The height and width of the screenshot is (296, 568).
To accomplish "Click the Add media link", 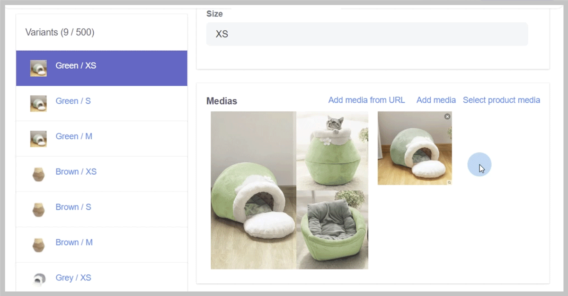I will (436, 100).
